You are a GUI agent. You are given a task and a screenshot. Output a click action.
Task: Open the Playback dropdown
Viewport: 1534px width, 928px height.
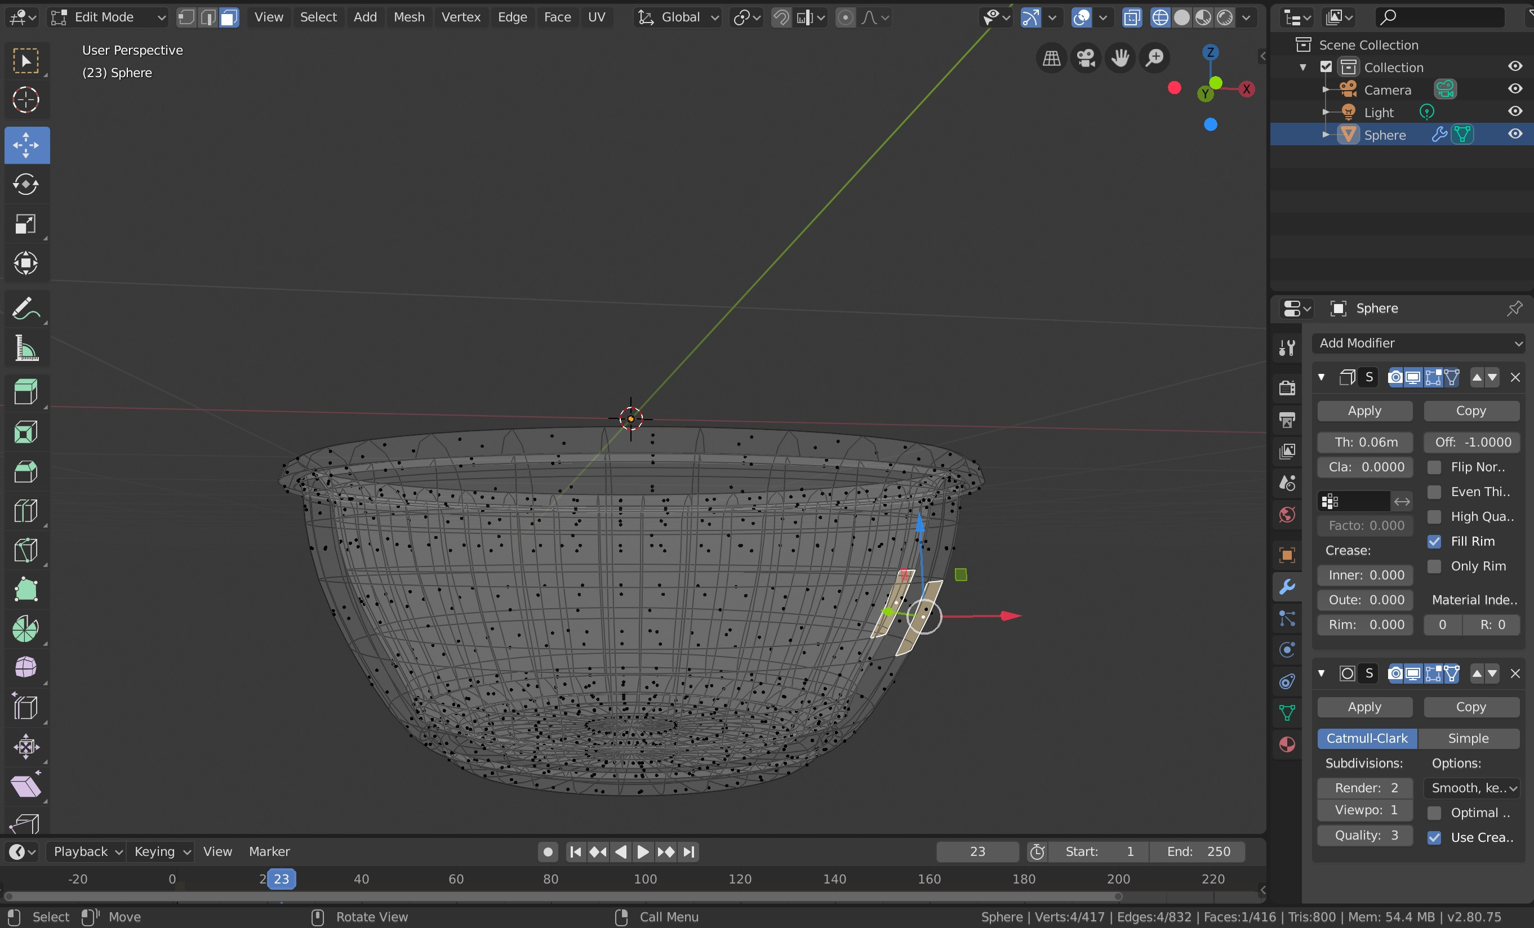point(87,851)
